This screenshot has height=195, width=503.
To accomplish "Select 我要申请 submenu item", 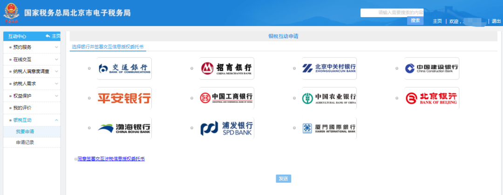I will pyautogui.click(x=32, y=132).
